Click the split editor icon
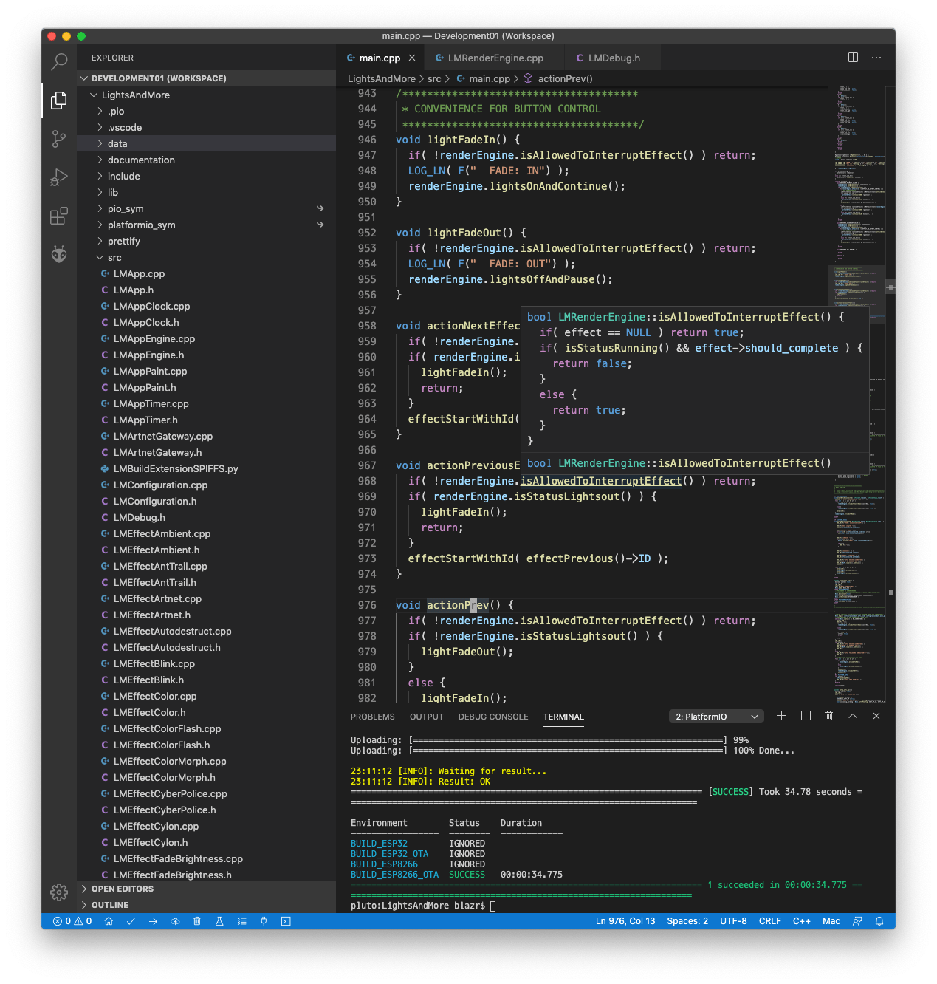The height and width of the screenshot is (984, 937). [853, 58]
